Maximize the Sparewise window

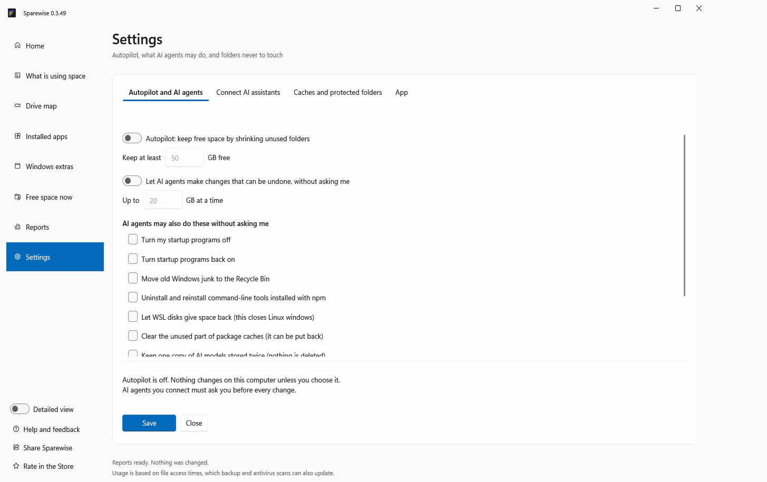[678, 8]
